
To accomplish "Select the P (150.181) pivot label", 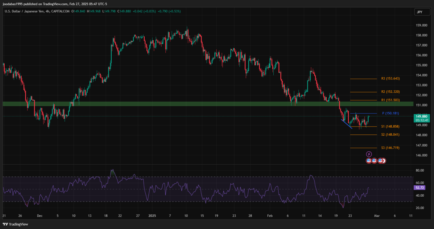I will click(x=390, y=113).
